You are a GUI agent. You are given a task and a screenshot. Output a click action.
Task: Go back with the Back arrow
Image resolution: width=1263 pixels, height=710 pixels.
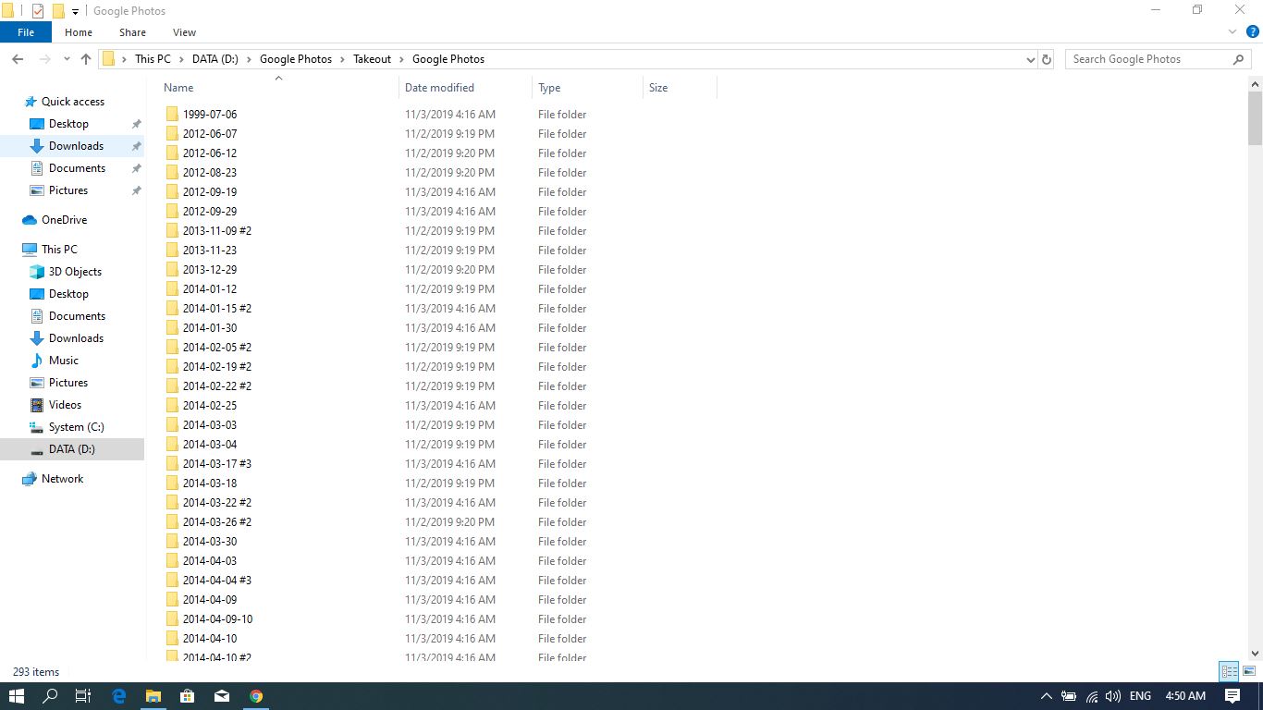click(18, 59)
